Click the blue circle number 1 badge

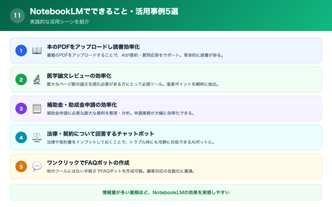tap(21, 50)
